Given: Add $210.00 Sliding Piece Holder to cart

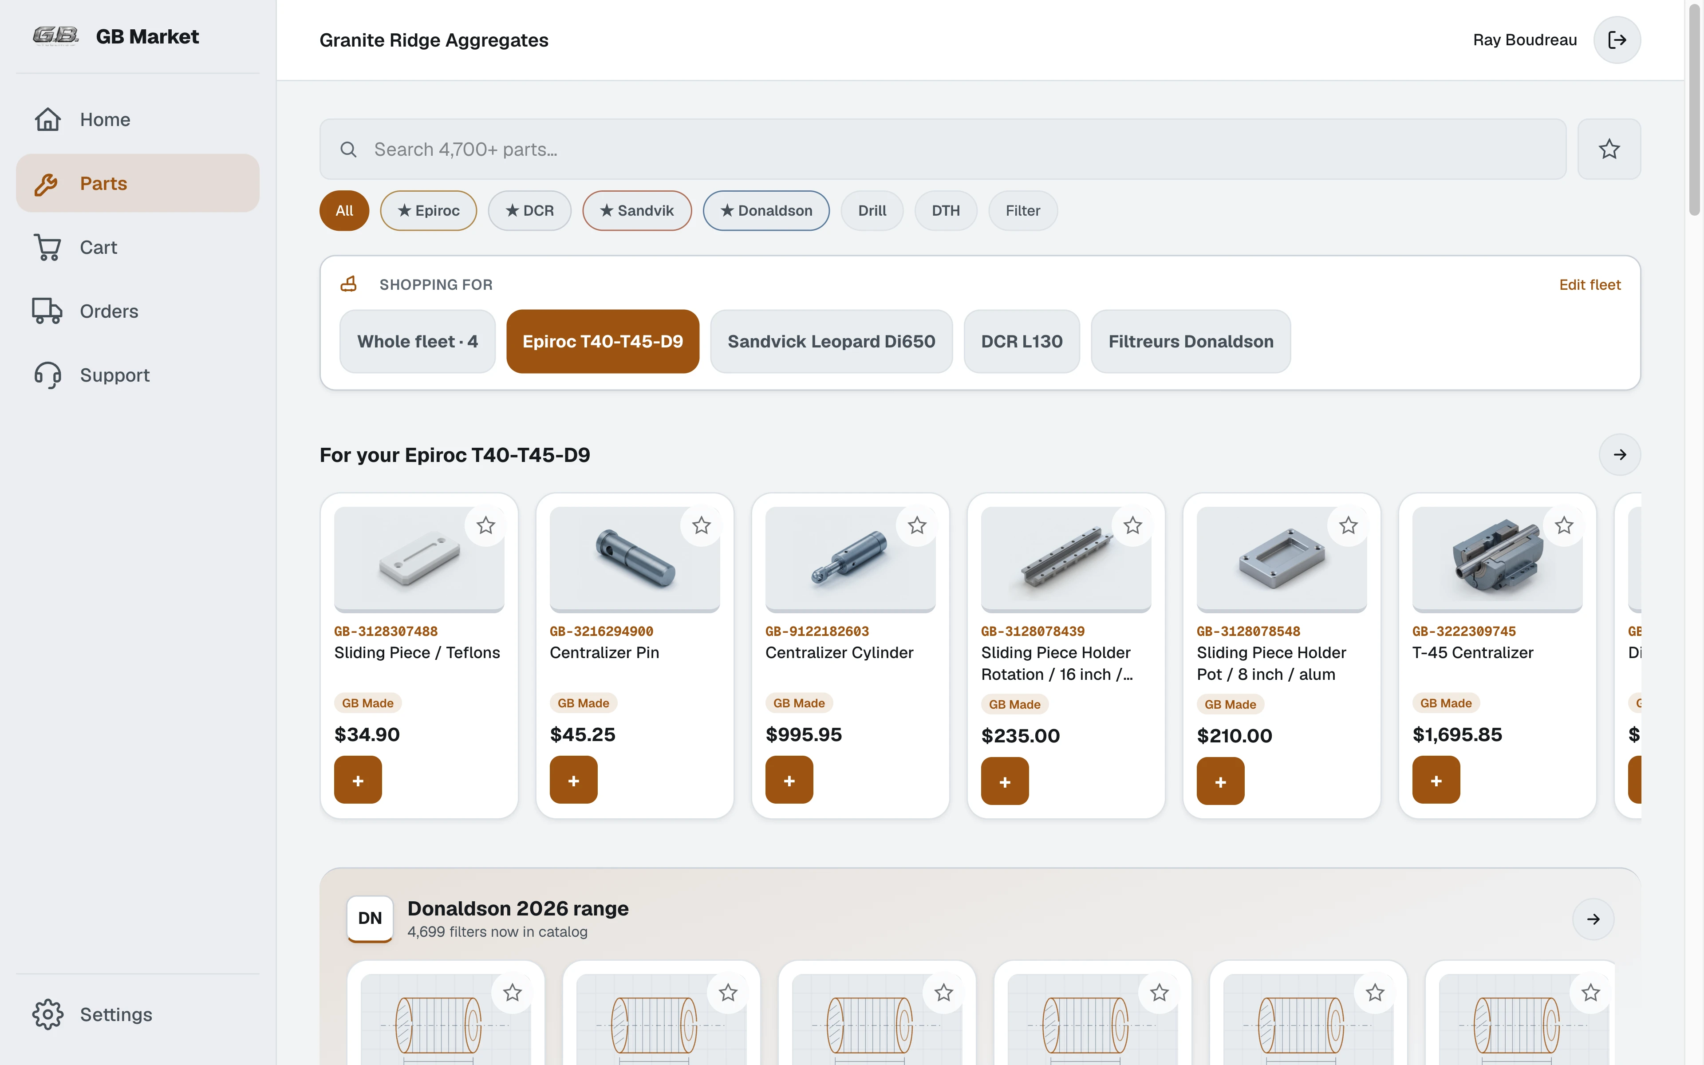Looking at the screenshot, I should 1220,781.
